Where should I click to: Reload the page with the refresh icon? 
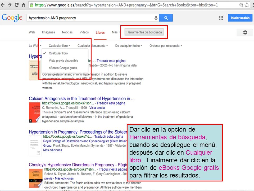pos(16,5)
